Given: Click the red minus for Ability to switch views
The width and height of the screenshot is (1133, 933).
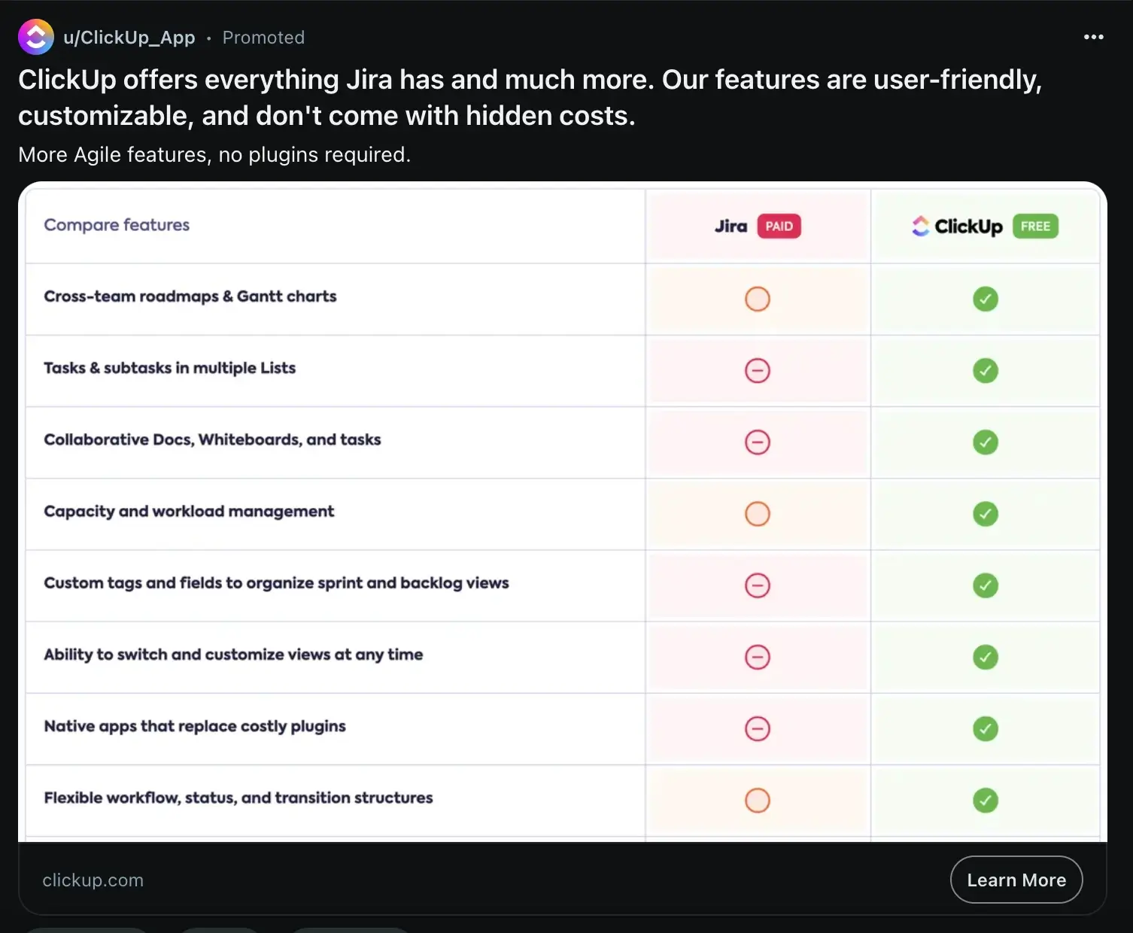Looking at the screenshot, I should tap(758, 657).
